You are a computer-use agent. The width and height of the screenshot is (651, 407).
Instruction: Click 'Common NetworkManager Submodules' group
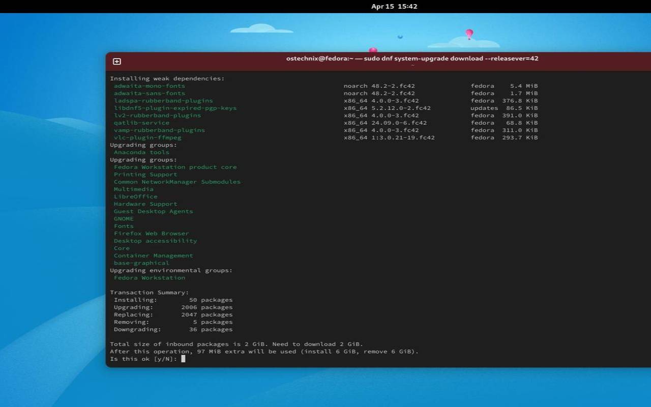coord(177,182)
